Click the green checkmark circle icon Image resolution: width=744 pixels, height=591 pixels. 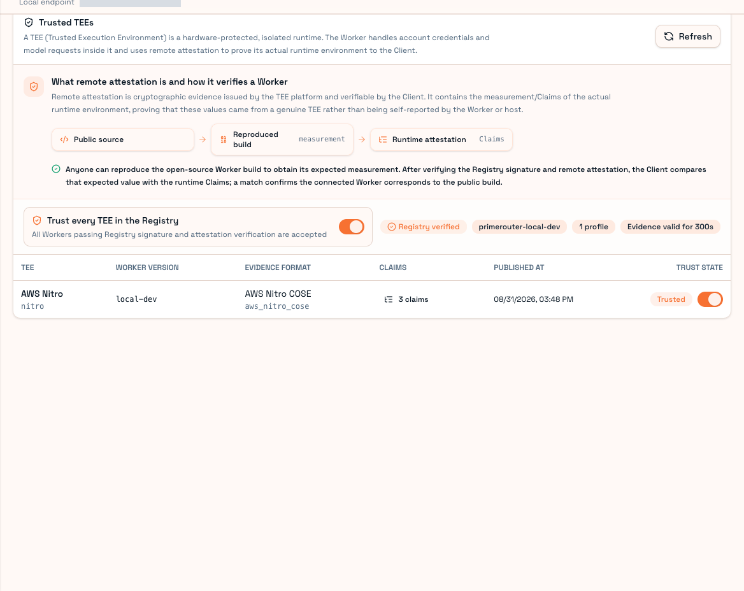coord(56,169)
